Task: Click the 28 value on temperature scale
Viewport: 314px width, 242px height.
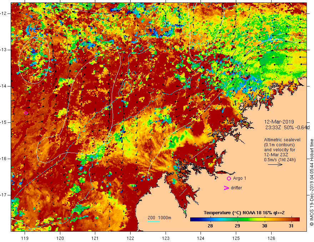Action: pos(210,226)
